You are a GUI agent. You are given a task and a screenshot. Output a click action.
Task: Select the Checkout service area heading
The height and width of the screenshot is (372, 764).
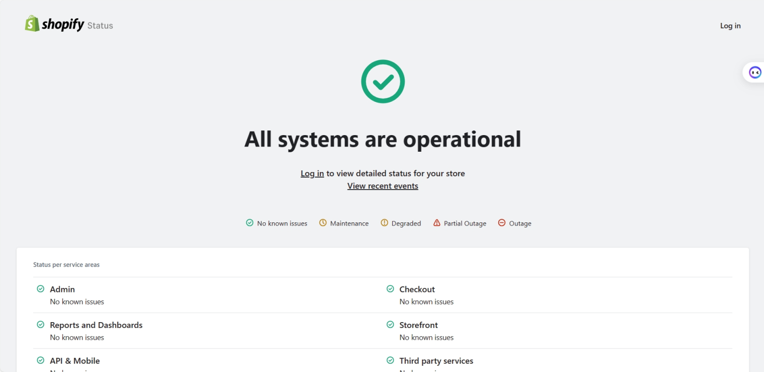tap(418, 289)
